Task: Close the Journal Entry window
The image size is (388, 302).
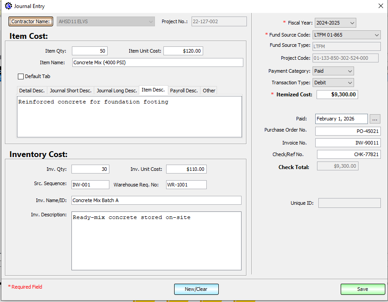Action: coord(380,6)
